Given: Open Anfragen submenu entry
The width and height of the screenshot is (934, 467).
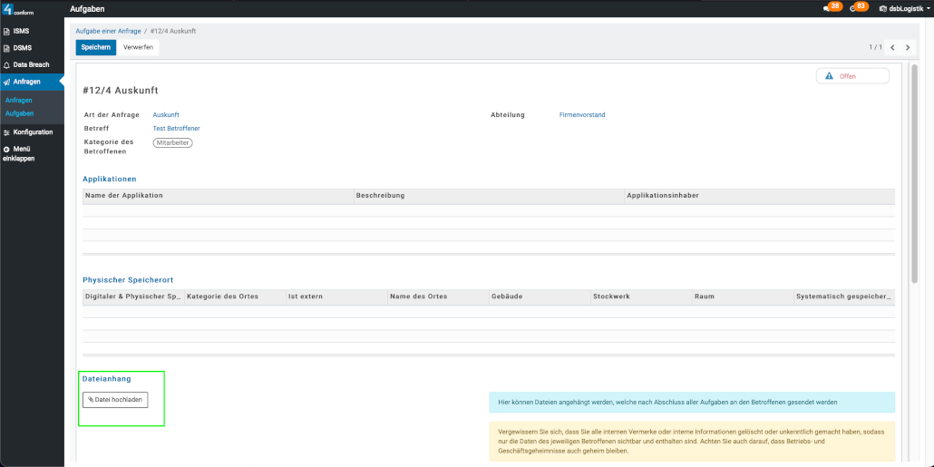Looking at the screenshot, I should point(18,100).
